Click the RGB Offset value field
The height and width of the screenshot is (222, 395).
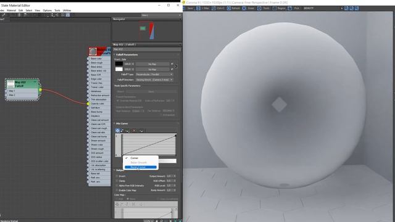coord(170,181)
